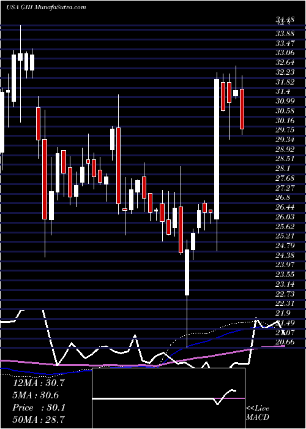Click the 20.66 price axis label

coord(285,343)
